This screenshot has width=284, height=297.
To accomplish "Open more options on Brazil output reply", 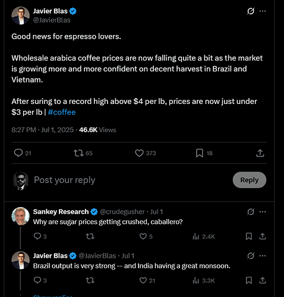I will pyautogui.click(x=263, y=256).
